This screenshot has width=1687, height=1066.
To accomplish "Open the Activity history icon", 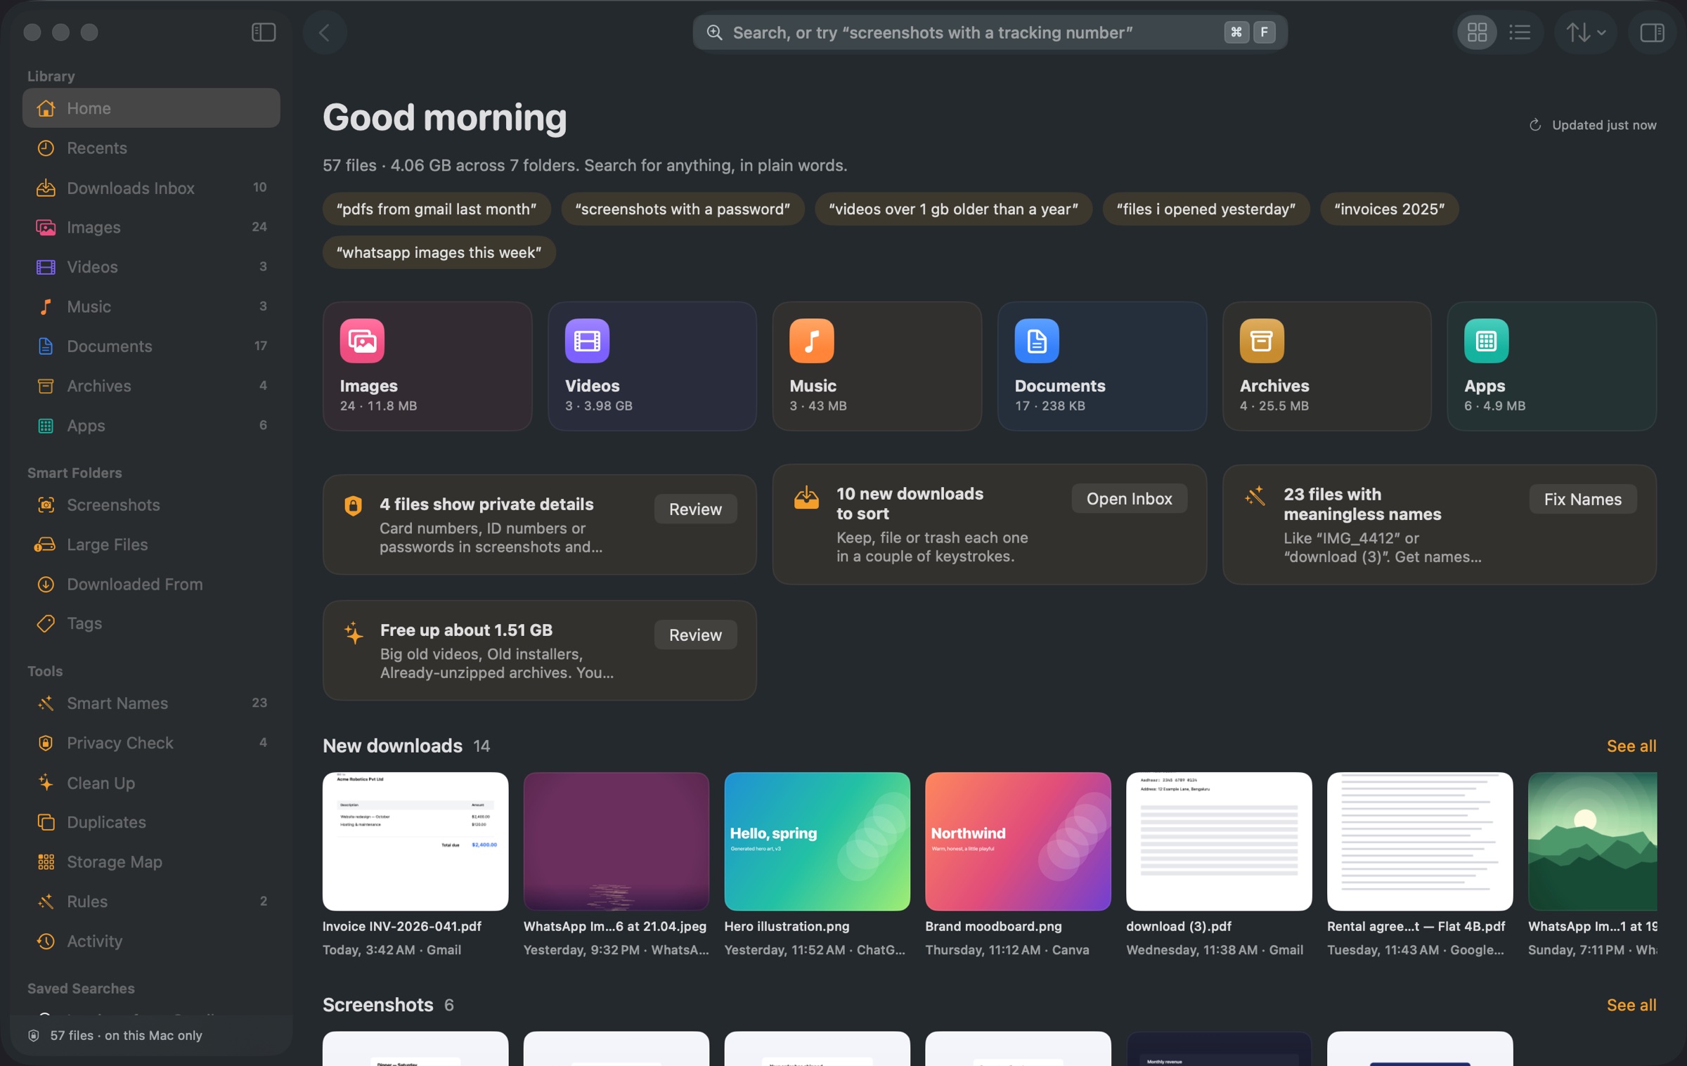I will pos(46,942).
